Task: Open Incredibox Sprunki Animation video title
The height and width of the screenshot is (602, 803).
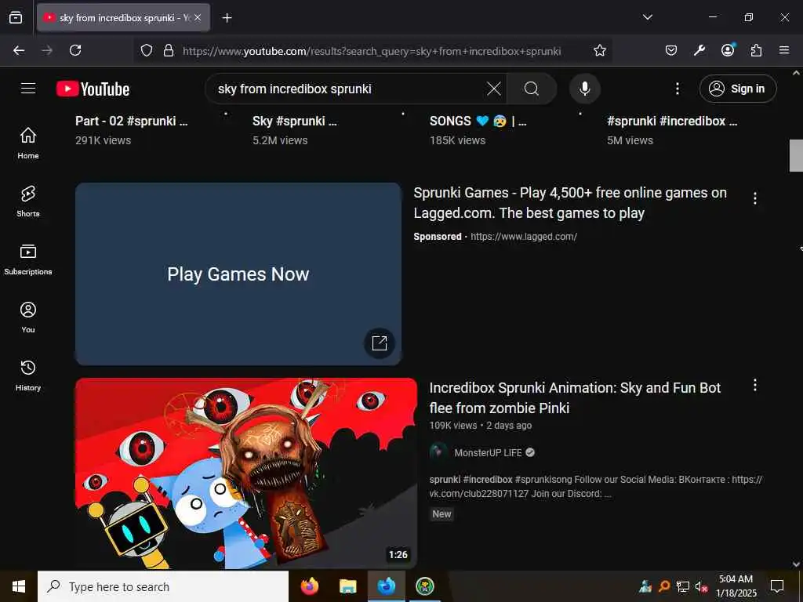Action: click(x=575, y=397)
